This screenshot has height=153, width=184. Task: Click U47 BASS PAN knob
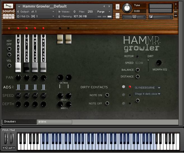27,77
